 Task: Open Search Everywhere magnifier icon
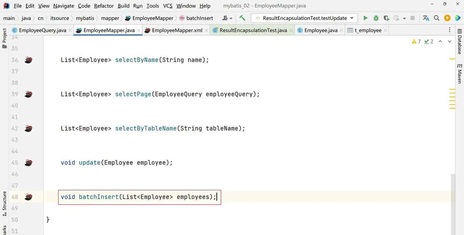point(437,18)
